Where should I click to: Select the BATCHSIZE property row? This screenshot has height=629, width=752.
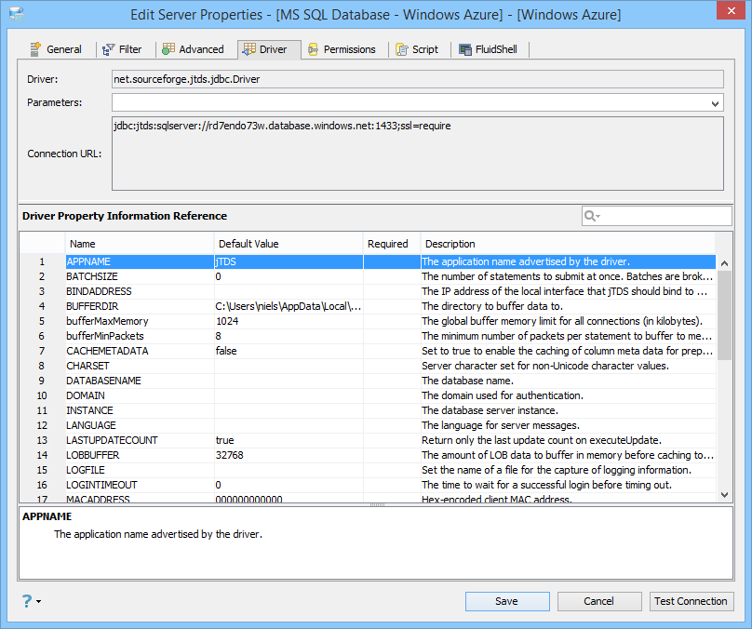(x=368, y=276)
